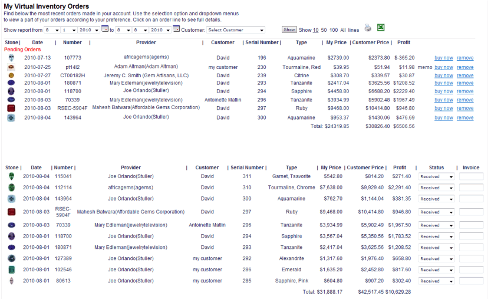This screenshot has width=491, height=299.
Task: Remove the pending Ruby order RSEC-5904F
Action: pyautogui.click(x=464, y=108)
